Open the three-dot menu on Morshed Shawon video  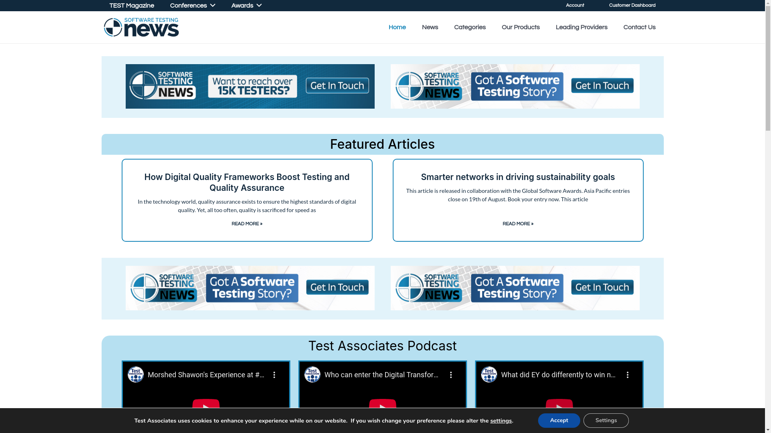(274, 375)
